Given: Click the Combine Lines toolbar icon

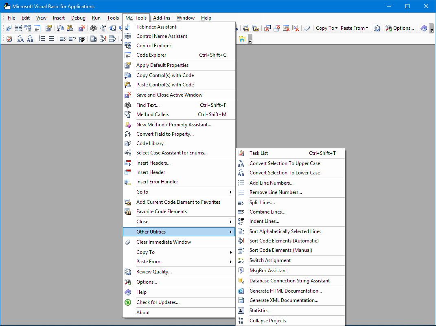Looking at the screenshot, I should [72, 39].
